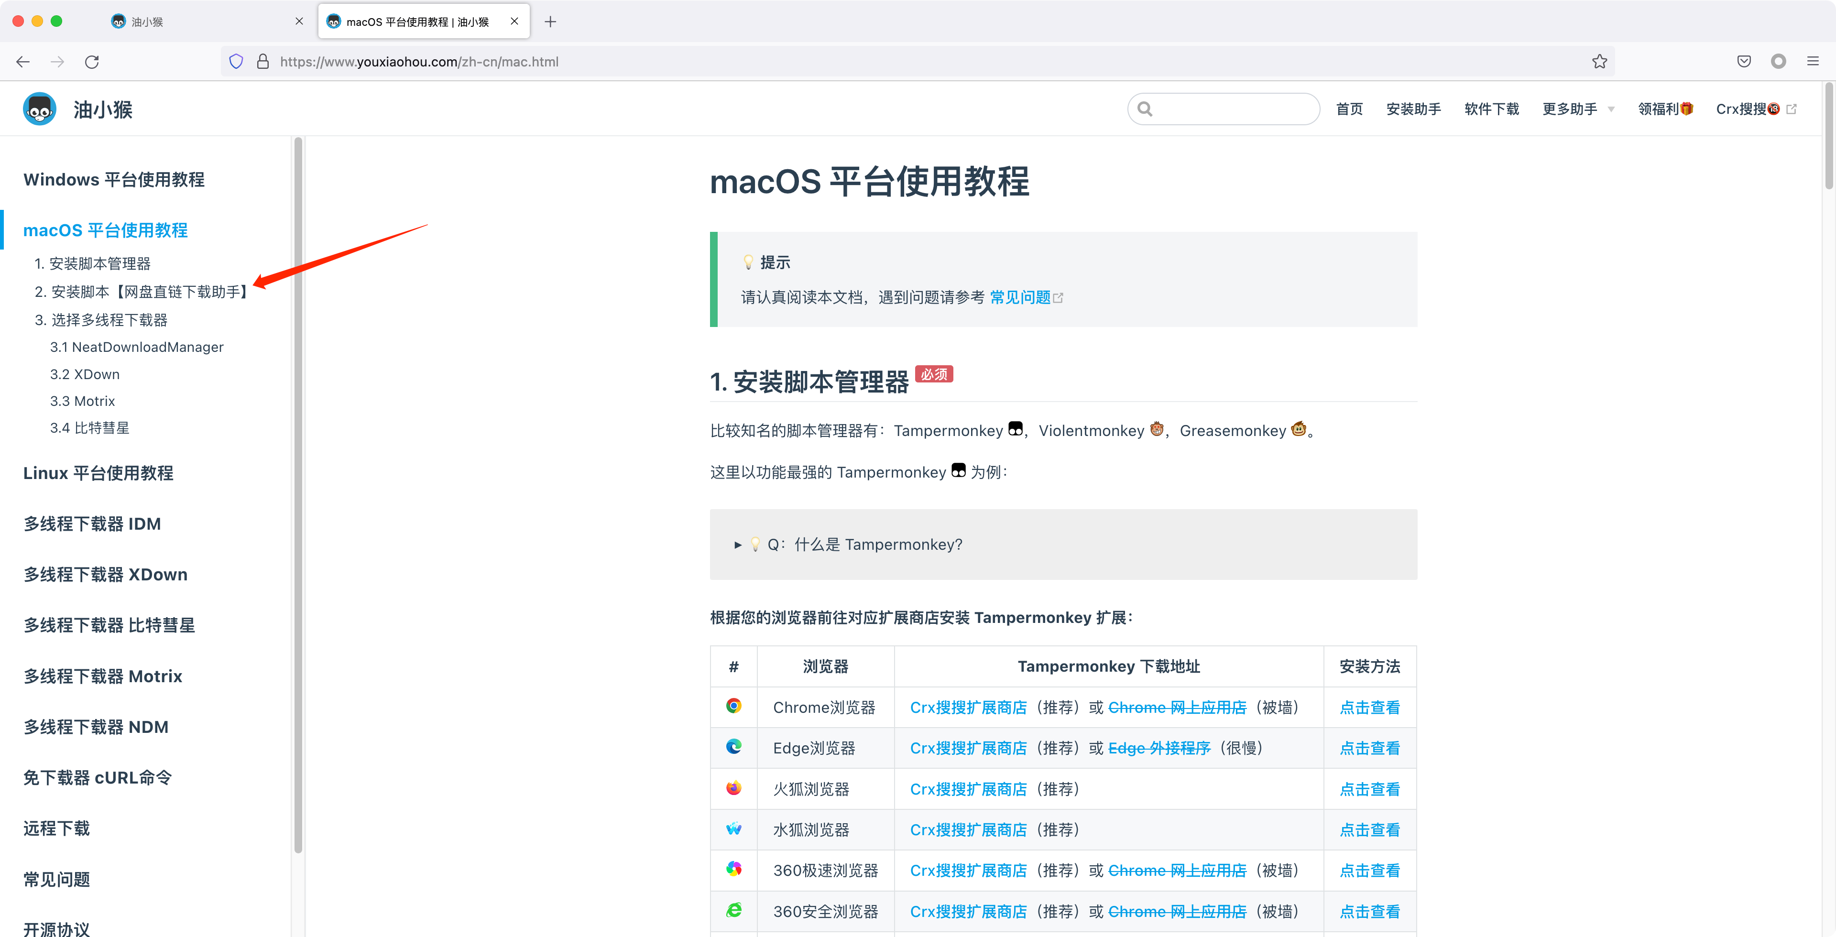Click the page vertical scrollbar
The width and height of the screenshot is (1836, 937).
[1829, 136]
